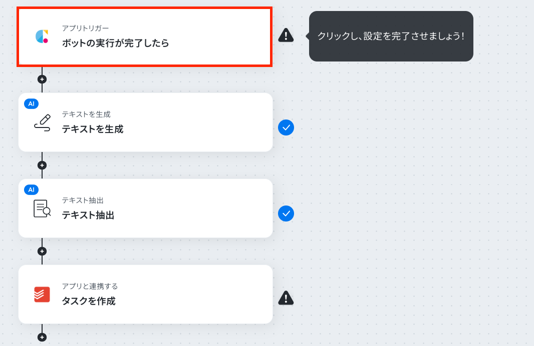Click the pen icon in テキストを生成 card

pos(42,122)
